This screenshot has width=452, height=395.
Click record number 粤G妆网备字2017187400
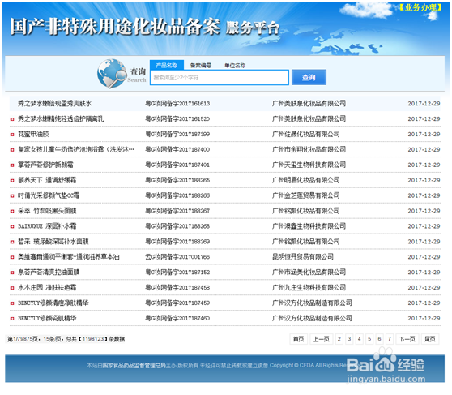point(177,149)
